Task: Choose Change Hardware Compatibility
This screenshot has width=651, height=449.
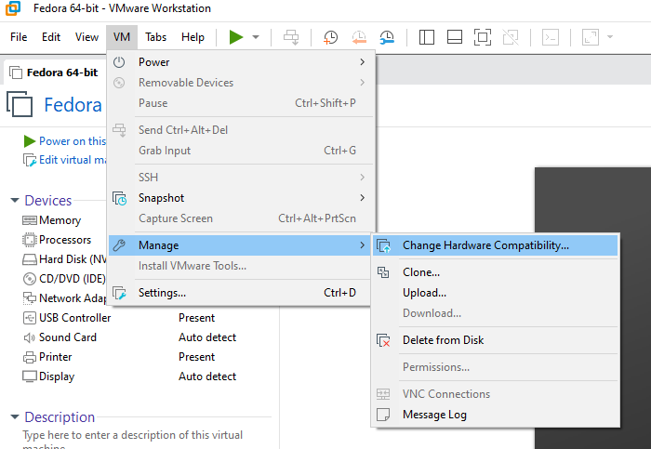Action: click(496, 245)
